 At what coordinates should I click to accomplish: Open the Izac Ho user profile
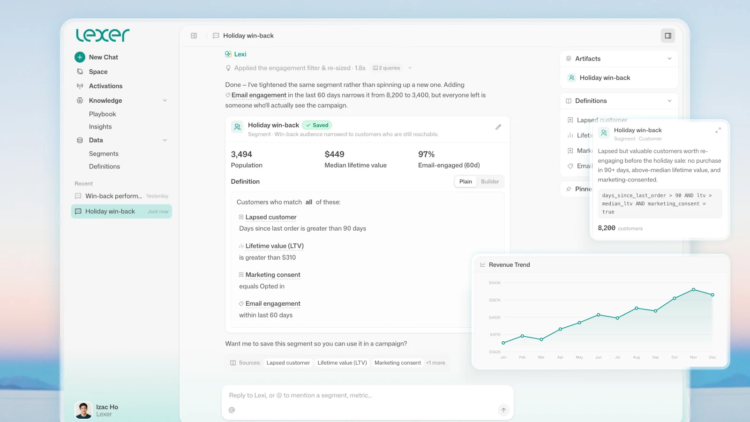point(97,410)
